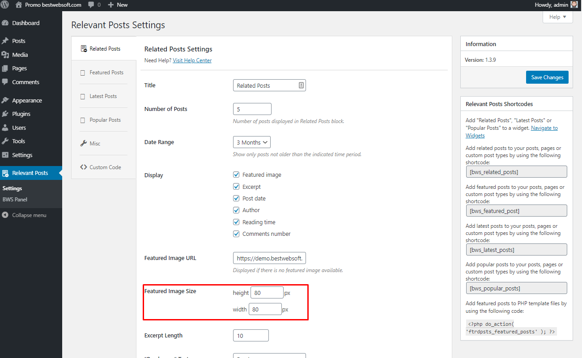Click the Featured Image URL field
Viewport: 582px width, 358px height.
269,258
